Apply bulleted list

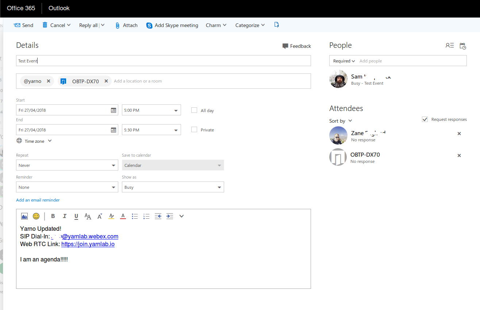tap(135, 216)
